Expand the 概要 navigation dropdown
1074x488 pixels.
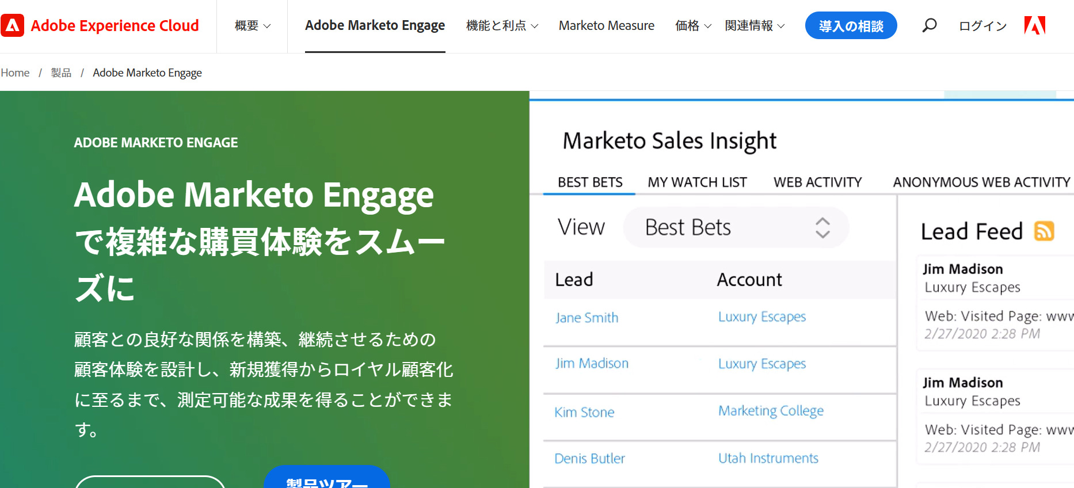252,25
